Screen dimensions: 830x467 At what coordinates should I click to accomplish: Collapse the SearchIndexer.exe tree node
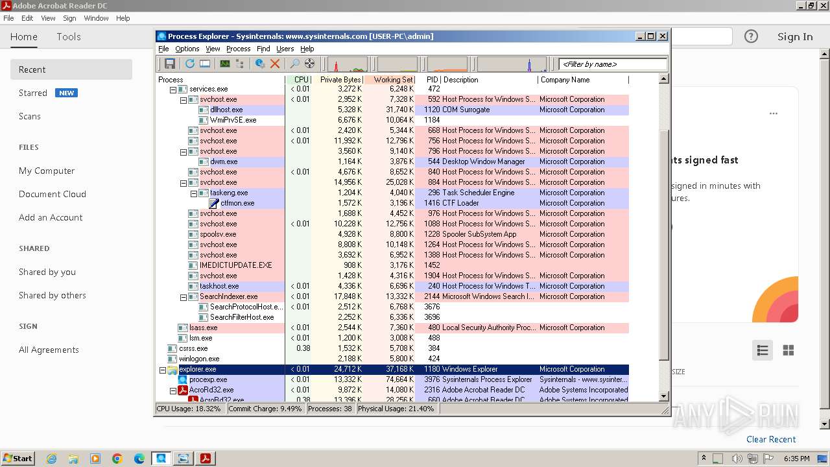click(184, 297)
